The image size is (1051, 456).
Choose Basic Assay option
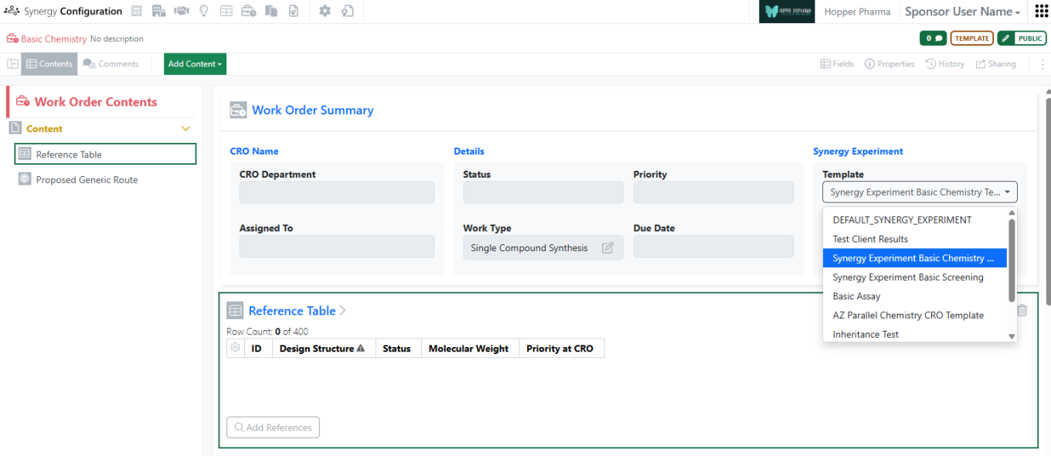[915, 296]
